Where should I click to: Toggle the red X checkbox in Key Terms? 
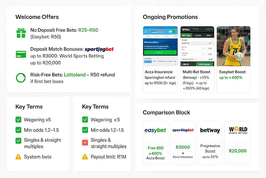point(85,143)
